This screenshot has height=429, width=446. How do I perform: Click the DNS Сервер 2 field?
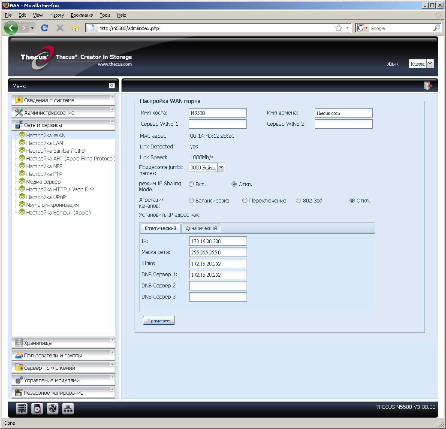pos(218,286)
